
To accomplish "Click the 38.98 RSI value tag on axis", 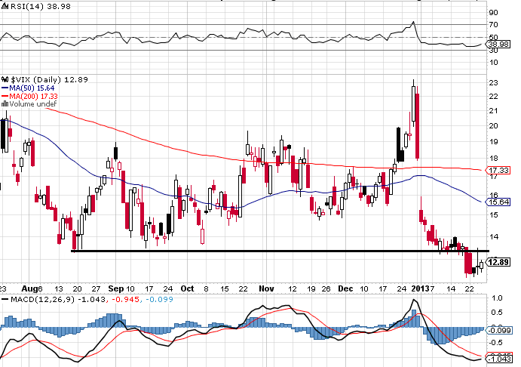I will (x=498, y=45).
